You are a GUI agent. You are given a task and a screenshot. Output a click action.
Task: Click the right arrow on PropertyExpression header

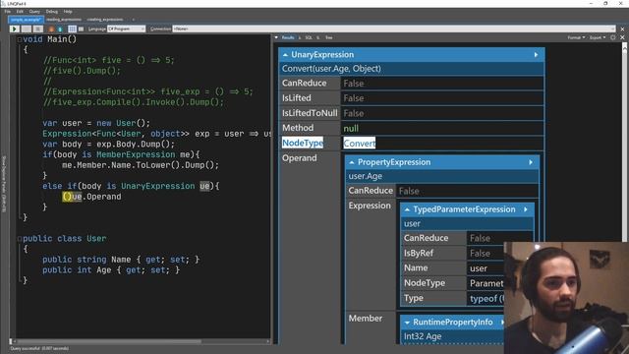(531, 162)
